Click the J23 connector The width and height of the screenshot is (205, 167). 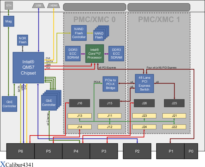coord(144,116)
